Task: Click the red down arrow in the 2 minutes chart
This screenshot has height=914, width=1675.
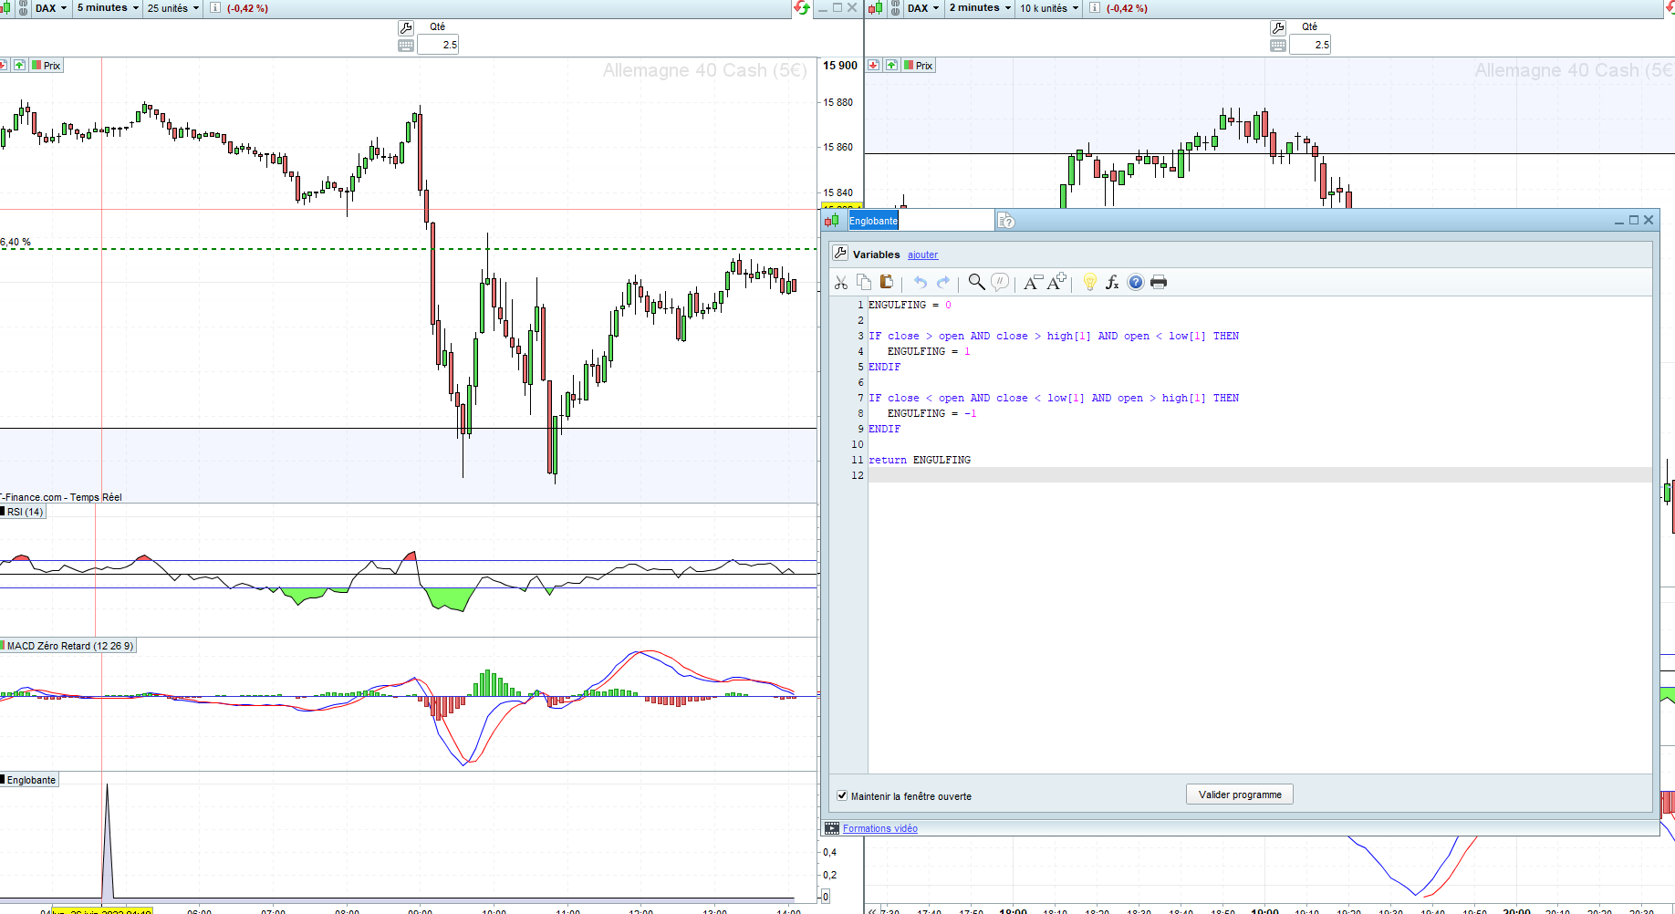Action: point(874,66)
